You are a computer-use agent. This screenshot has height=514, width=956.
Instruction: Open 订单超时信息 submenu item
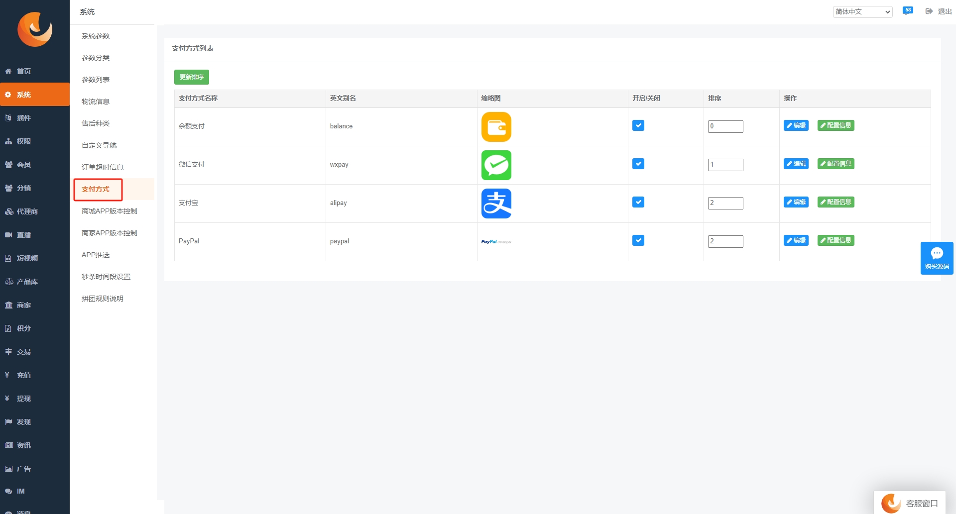(103, 167)
